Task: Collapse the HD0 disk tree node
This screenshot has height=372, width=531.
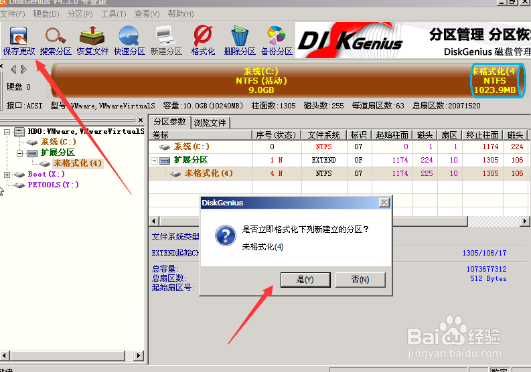Action: (7, 132)
